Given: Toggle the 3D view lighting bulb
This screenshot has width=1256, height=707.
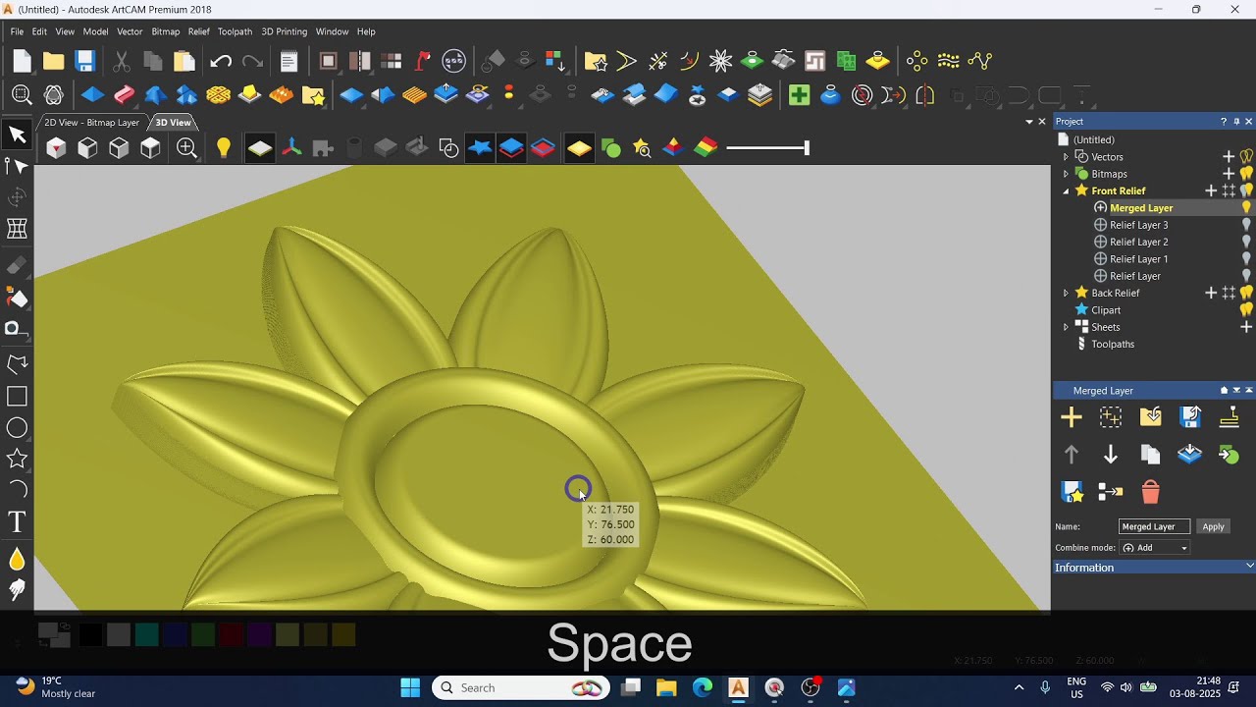Looking at the screenshot, I should tap(223, 148).
